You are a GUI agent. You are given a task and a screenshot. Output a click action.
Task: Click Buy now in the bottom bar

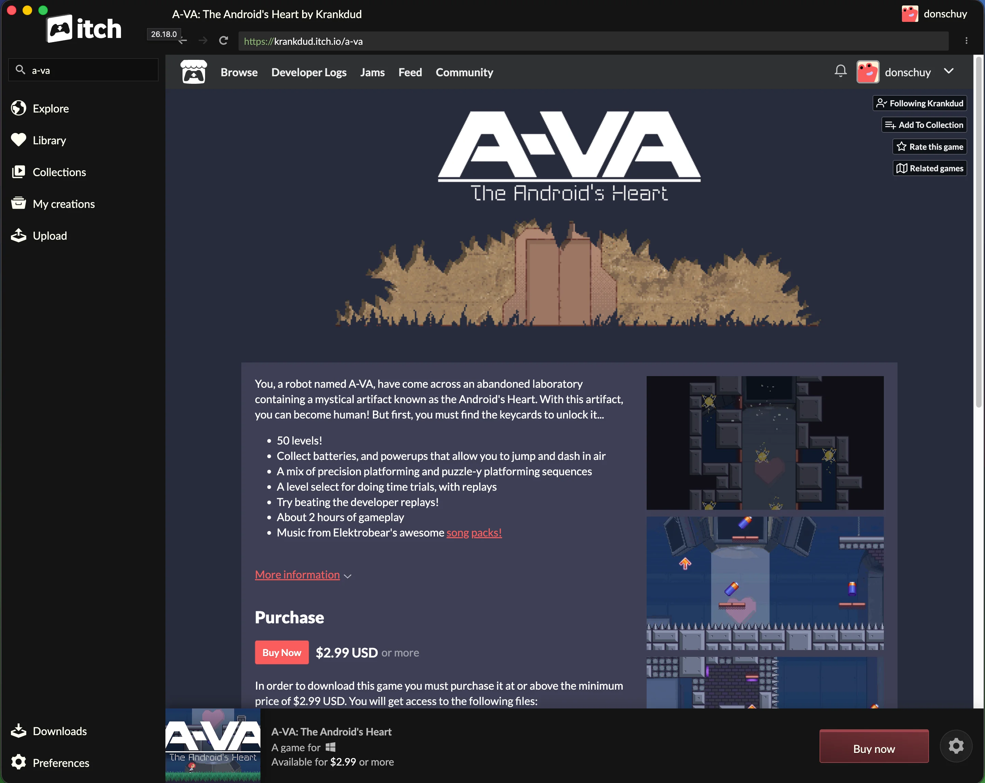point(874,746)
